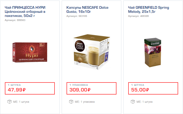
Task: Select the 309,00₽ price box
Action: 91,88
